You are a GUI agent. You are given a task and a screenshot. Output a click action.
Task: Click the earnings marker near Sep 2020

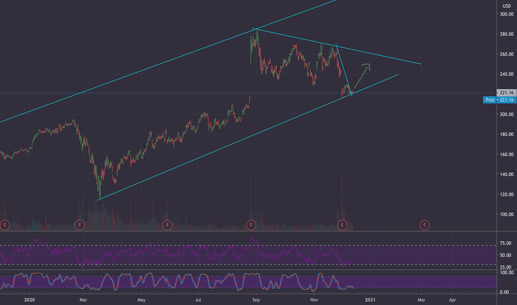[251, 225]
